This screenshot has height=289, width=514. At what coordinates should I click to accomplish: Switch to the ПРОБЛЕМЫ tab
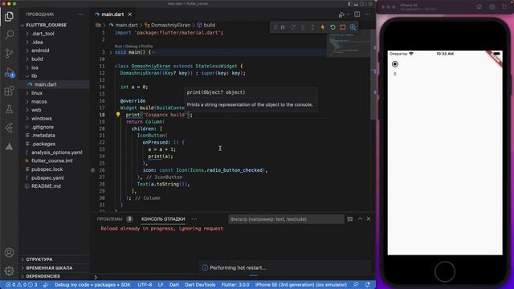(x=109, y=219)
